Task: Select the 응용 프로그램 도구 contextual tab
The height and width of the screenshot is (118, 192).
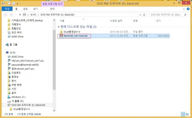Action: [x=52, y=4]
